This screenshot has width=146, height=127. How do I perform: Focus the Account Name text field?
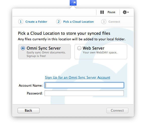click(84, 85)
